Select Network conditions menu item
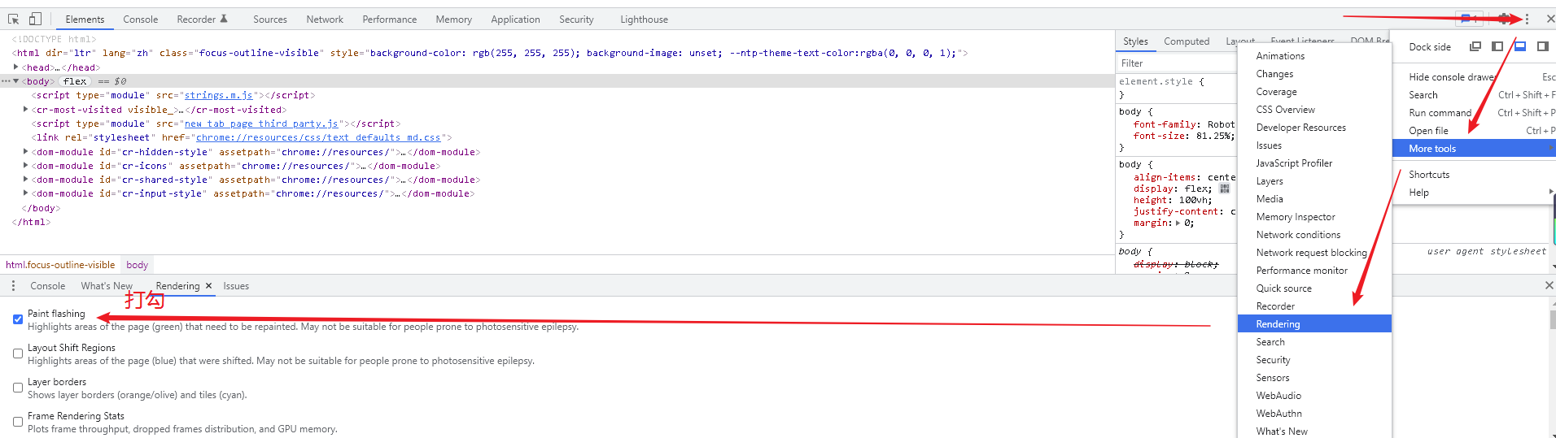Screen dimensions: 1556x438 pyautogui.click(x=1314, y=235)
